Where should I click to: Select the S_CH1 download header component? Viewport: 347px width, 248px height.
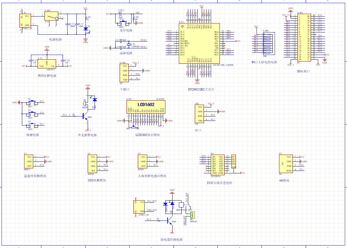tap(124, 73)
